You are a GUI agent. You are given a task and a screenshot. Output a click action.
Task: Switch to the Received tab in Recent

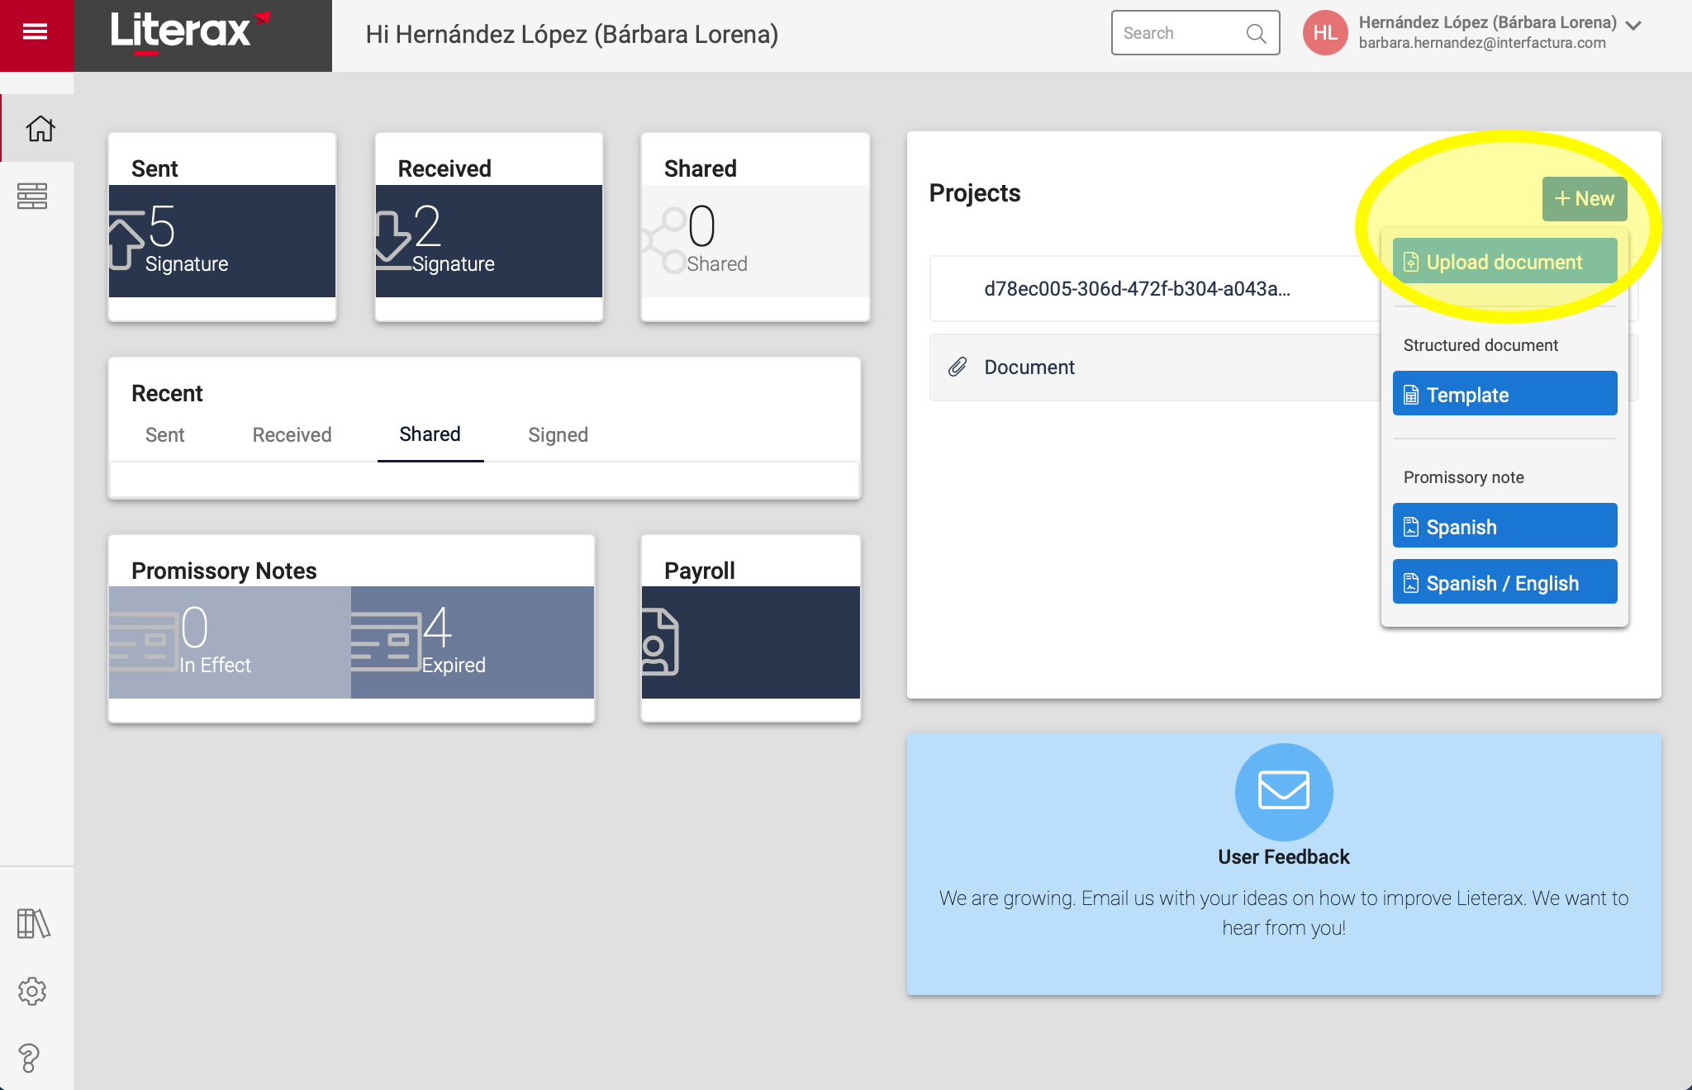click(x=292, y=435)
